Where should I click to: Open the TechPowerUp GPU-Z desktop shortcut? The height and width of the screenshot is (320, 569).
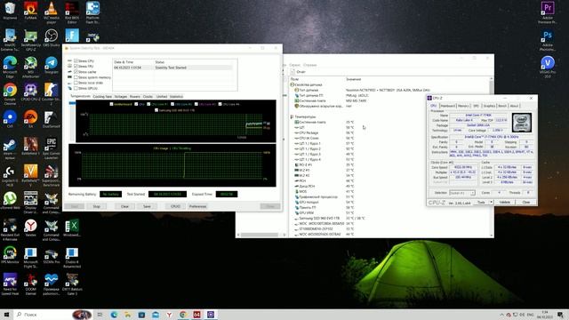click(31, 39)
